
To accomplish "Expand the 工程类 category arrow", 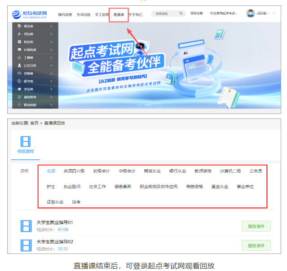I will pyautogui.click(x=51, y=57).
